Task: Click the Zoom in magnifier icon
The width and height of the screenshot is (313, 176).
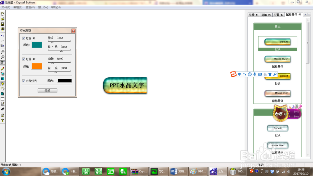Action: tap(3, 52)
